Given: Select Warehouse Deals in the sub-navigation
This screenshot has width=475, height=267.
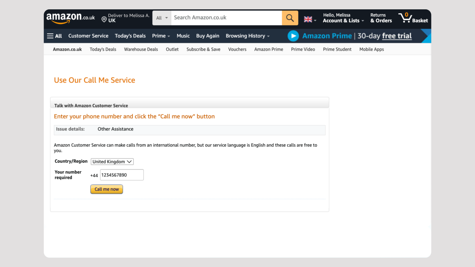Looking at the screenshot, I should 141,49.
